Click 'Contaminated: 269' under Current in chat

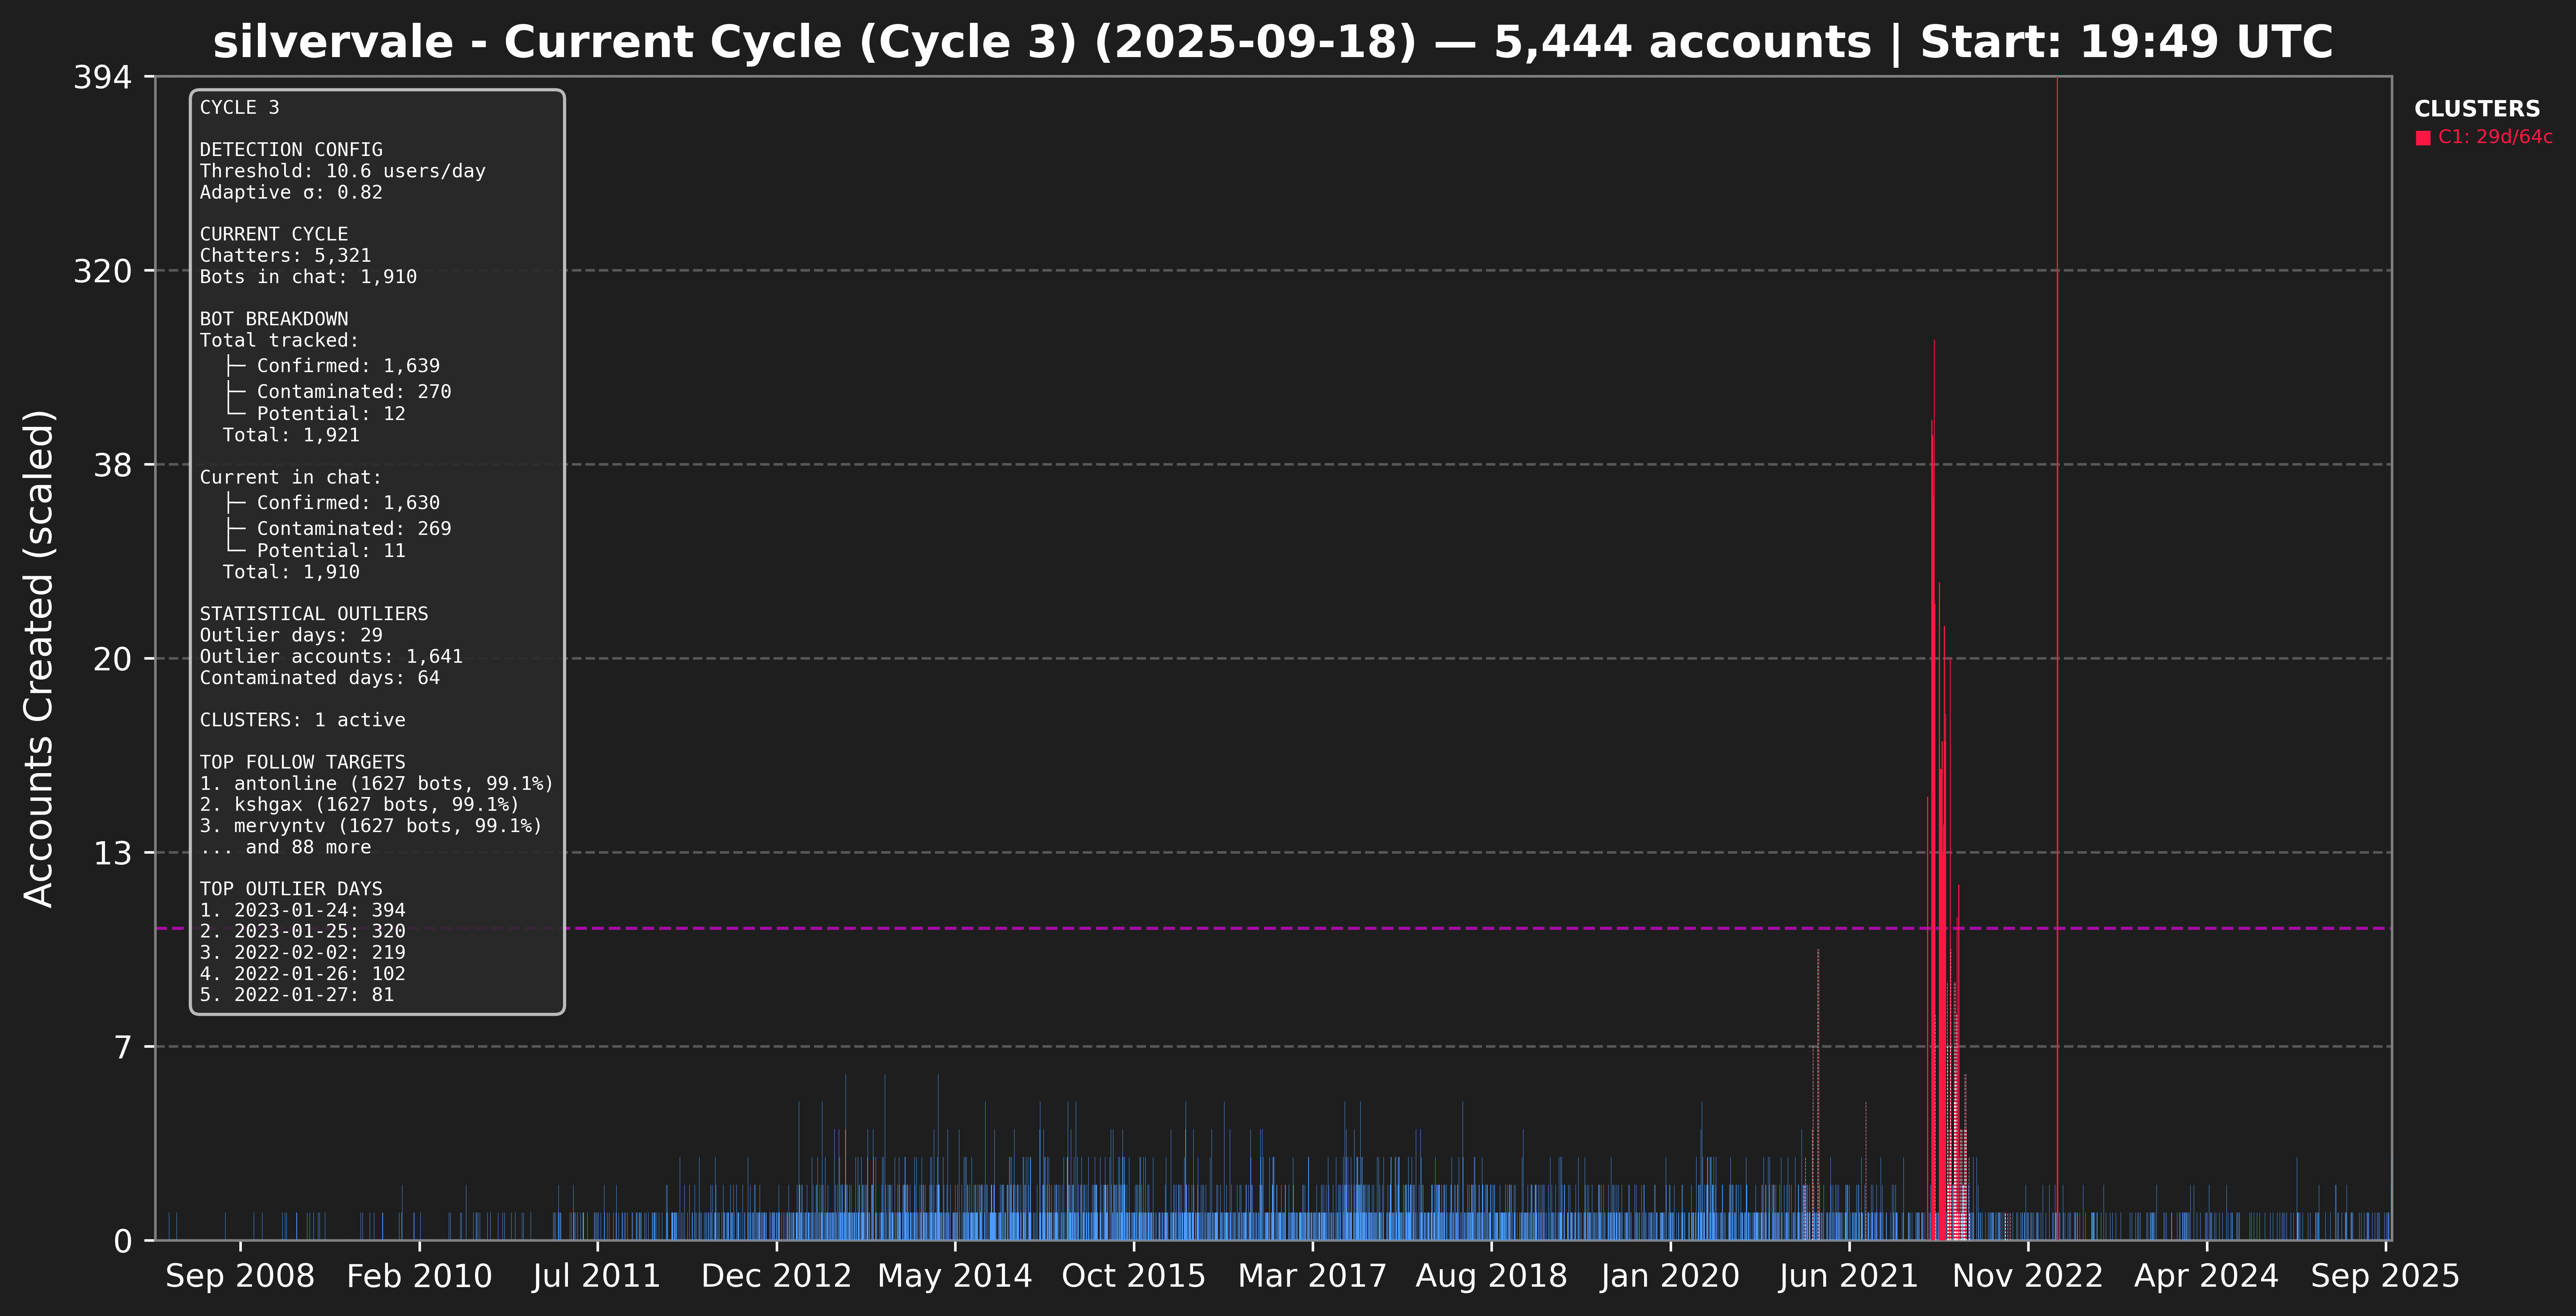354,529
